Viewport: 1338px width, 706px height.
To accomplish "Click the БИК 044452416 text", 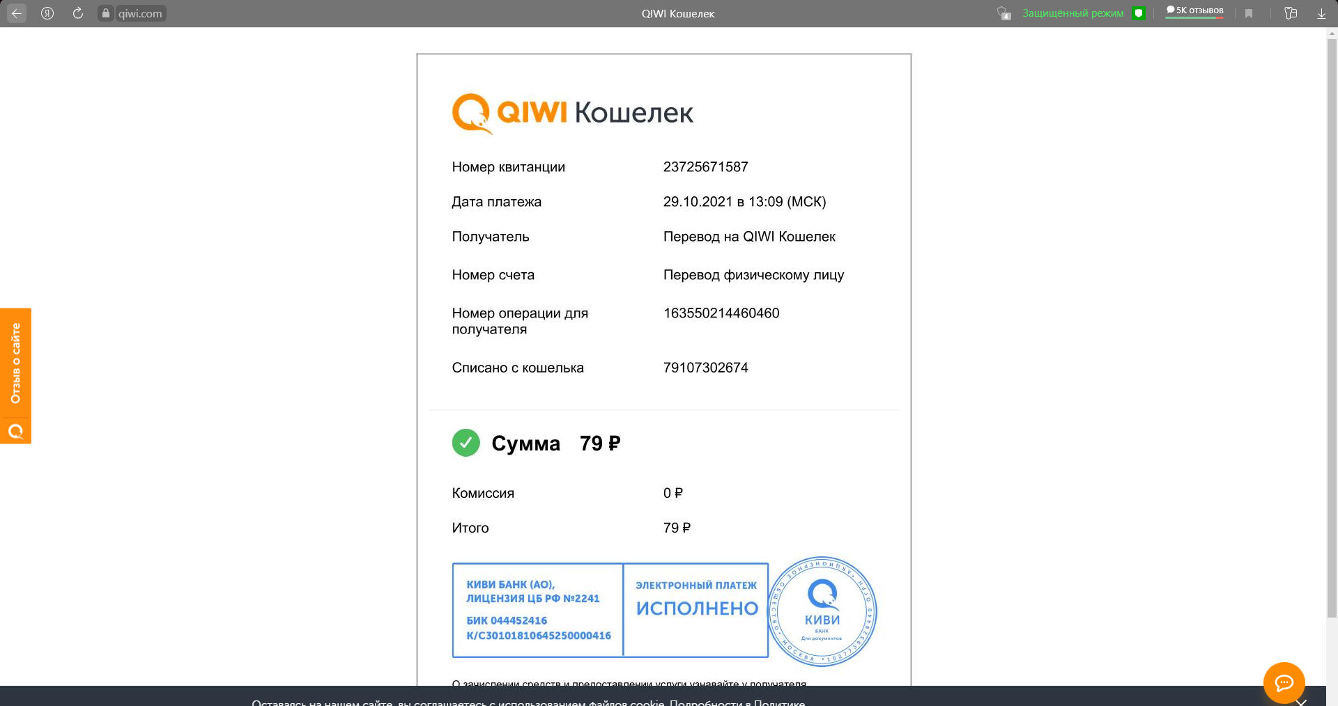I will 507,620.
